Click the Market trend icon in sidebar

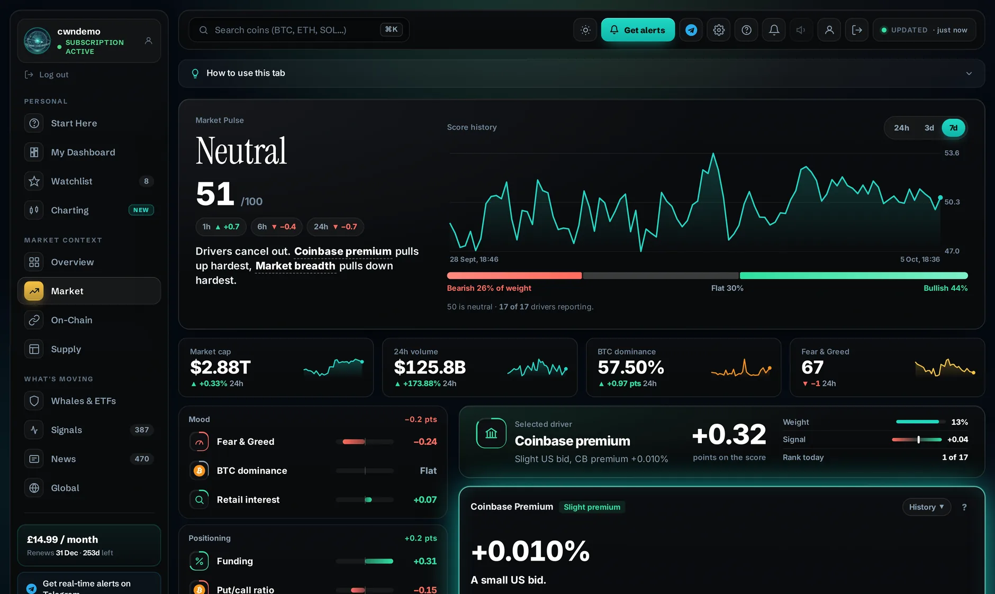(34, 291)
